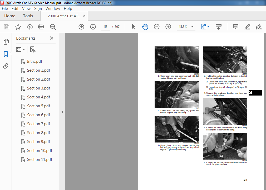
Task: Open Section 2.pdf bookmark
Action: 38,79
